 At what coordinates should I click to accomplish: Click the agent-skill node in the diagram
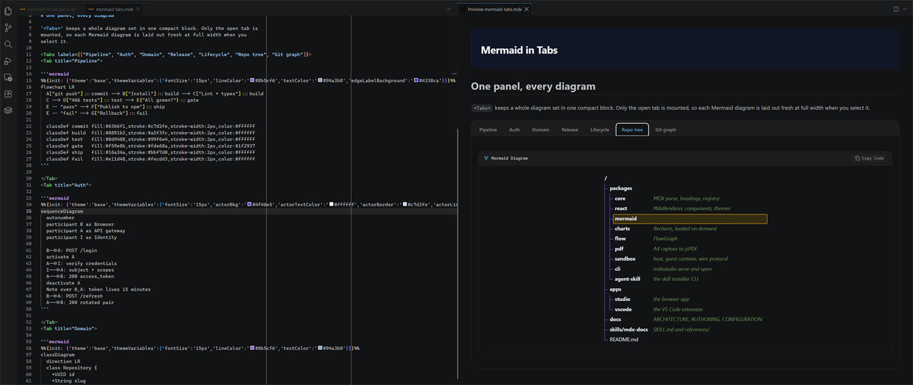point(627,279)
